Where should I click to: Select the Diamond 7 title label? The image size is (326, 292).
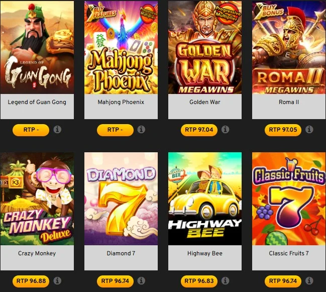[121, 253]
